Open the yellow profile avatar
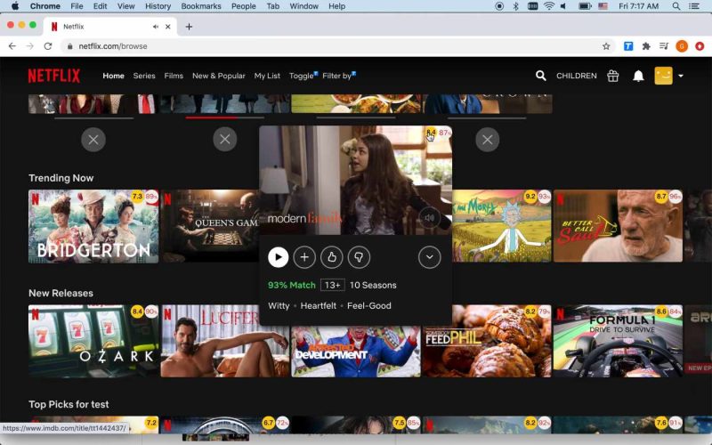This screenshot has height=445, width=712. coord(663,76)
